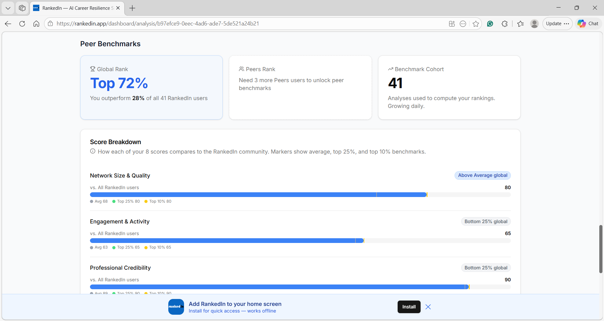
Task: Open the browser extensions puzzle icon
Action: [x=505, y=24]
